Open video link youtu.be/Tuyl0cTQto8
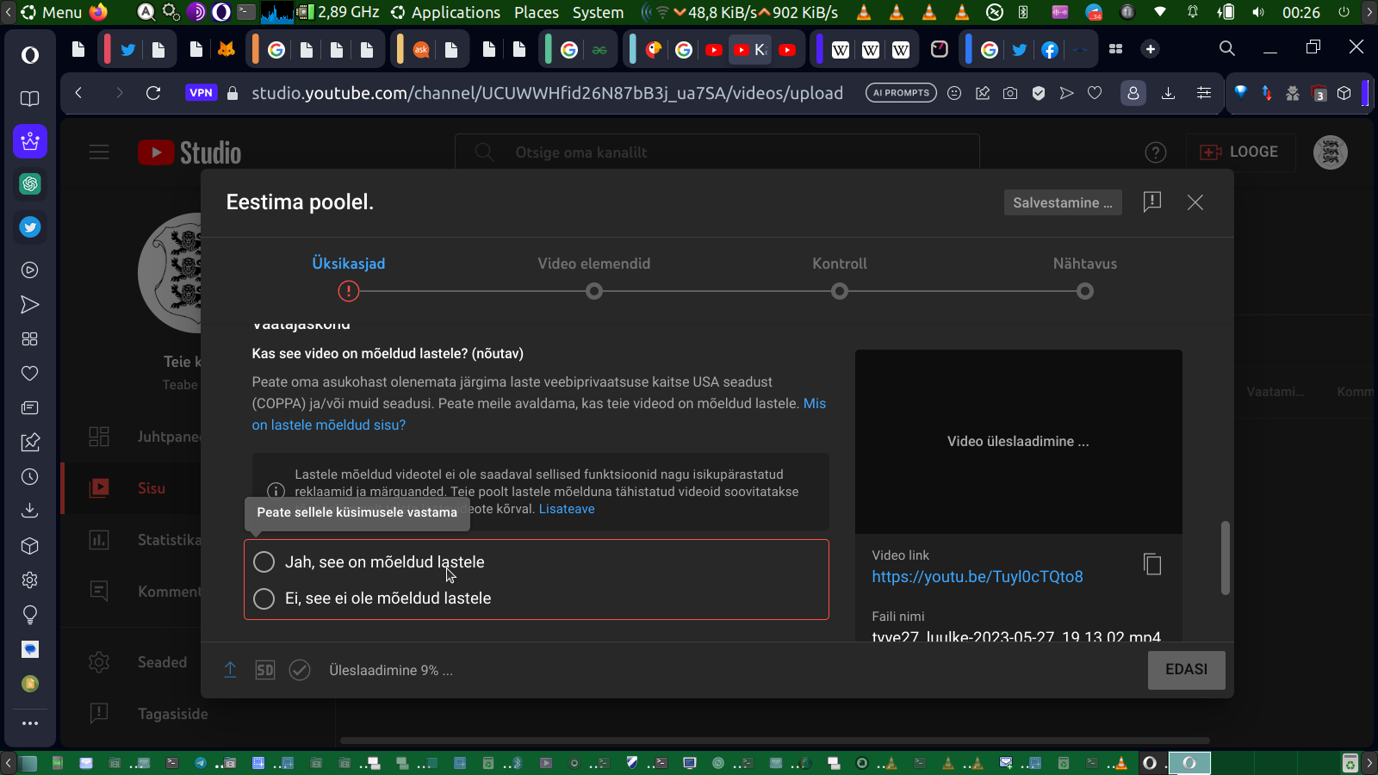Image resolution: width=1378 pixels, height=775 pixels. pyautogui.click(x=978, y=577)
